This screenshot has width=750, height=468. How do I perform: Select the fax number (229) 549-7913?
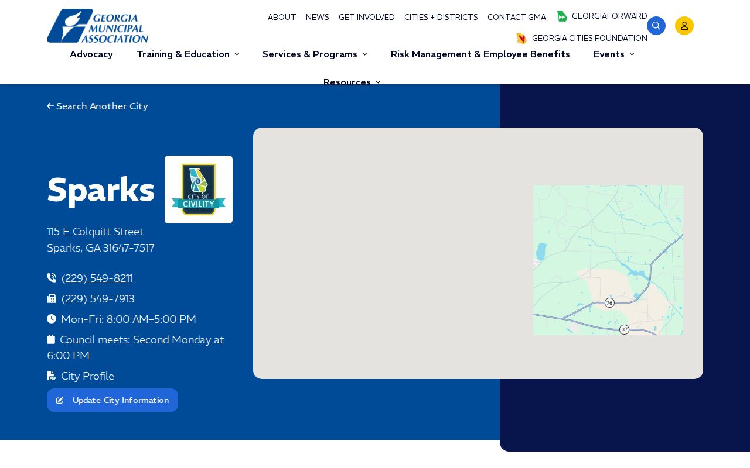[x=98, y=298]
